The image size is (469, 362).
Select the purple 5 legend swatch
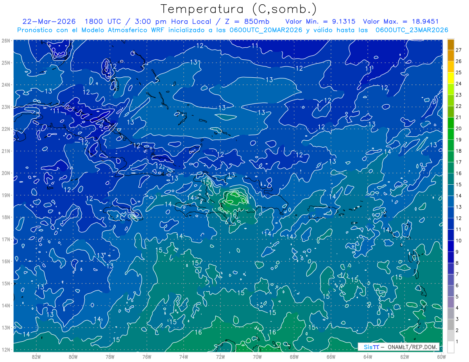point(451,291)
